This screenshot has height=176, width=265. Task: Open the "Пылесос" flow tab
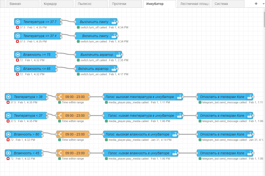[x=87, y=4]
